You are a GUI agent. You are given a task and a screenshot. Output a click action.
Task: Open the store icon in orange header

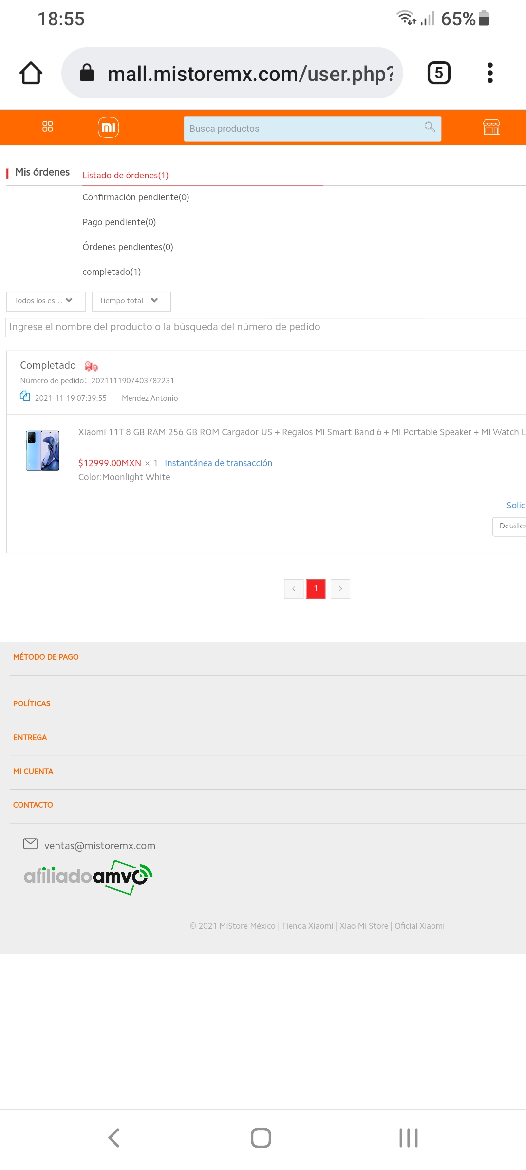tap(491, 127)
